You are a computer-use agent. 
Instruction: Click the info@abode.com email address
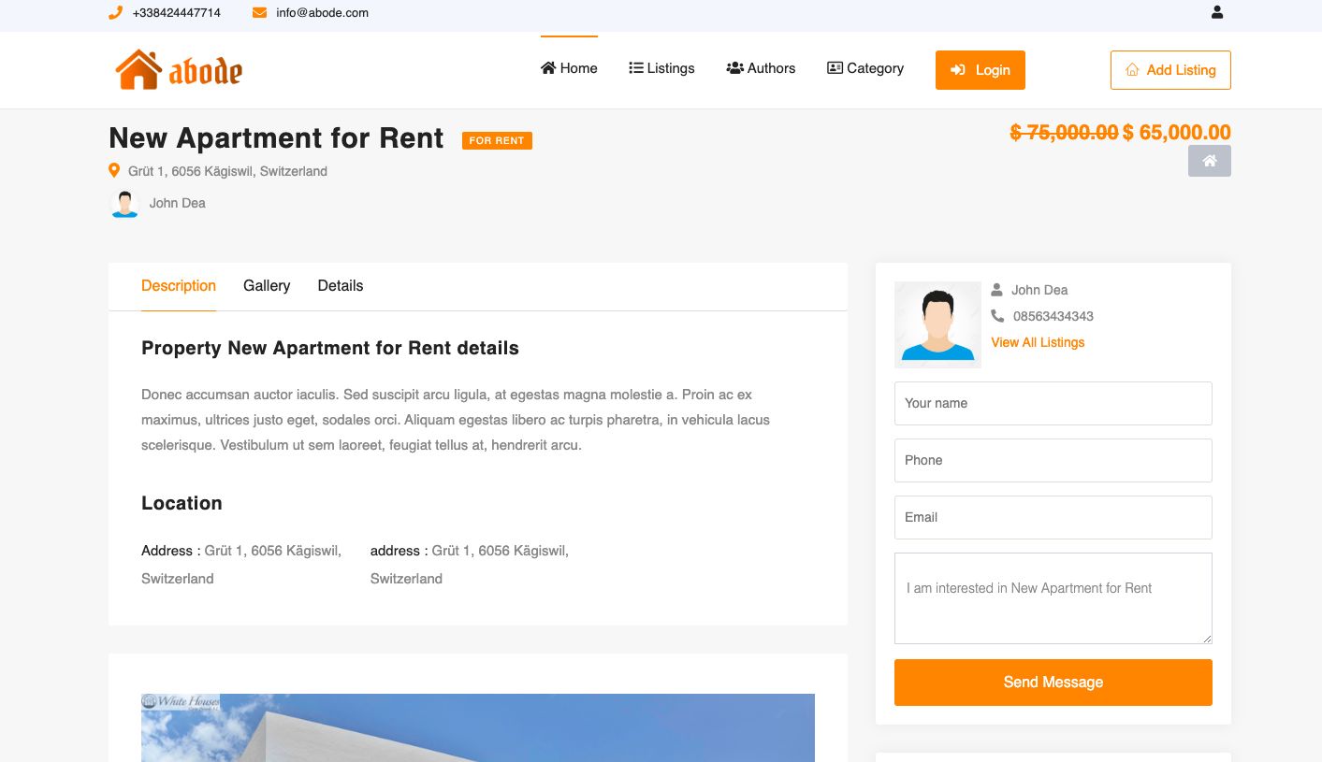pyautogui.click(x=322, y=13)
